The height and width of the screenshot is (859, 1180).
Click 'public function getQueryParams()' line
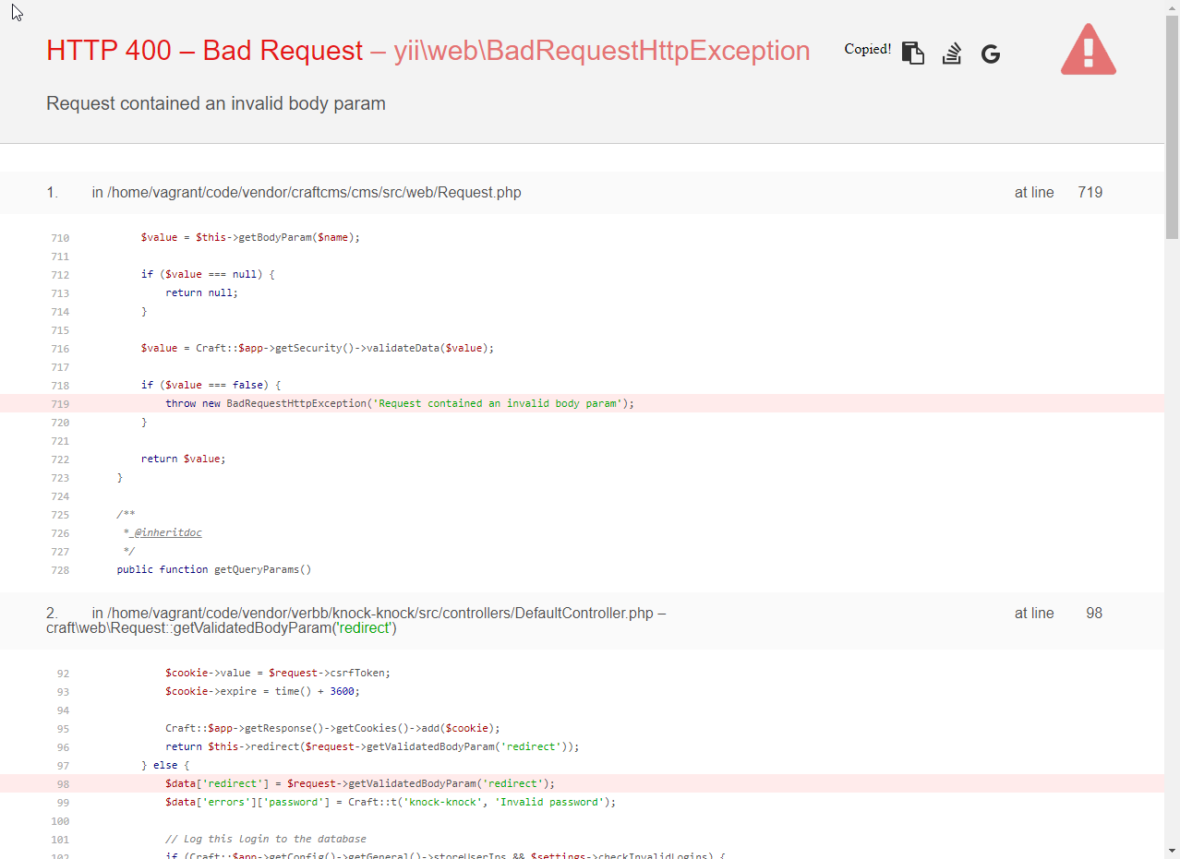pos(214,569)
